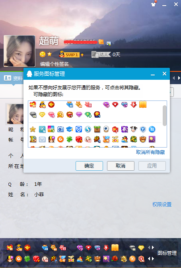Image resolution: width=181 pixels, height=268 pixels.
Task: Select the green lightning diamond icon in dialog
Action: [x=88, y=115]
